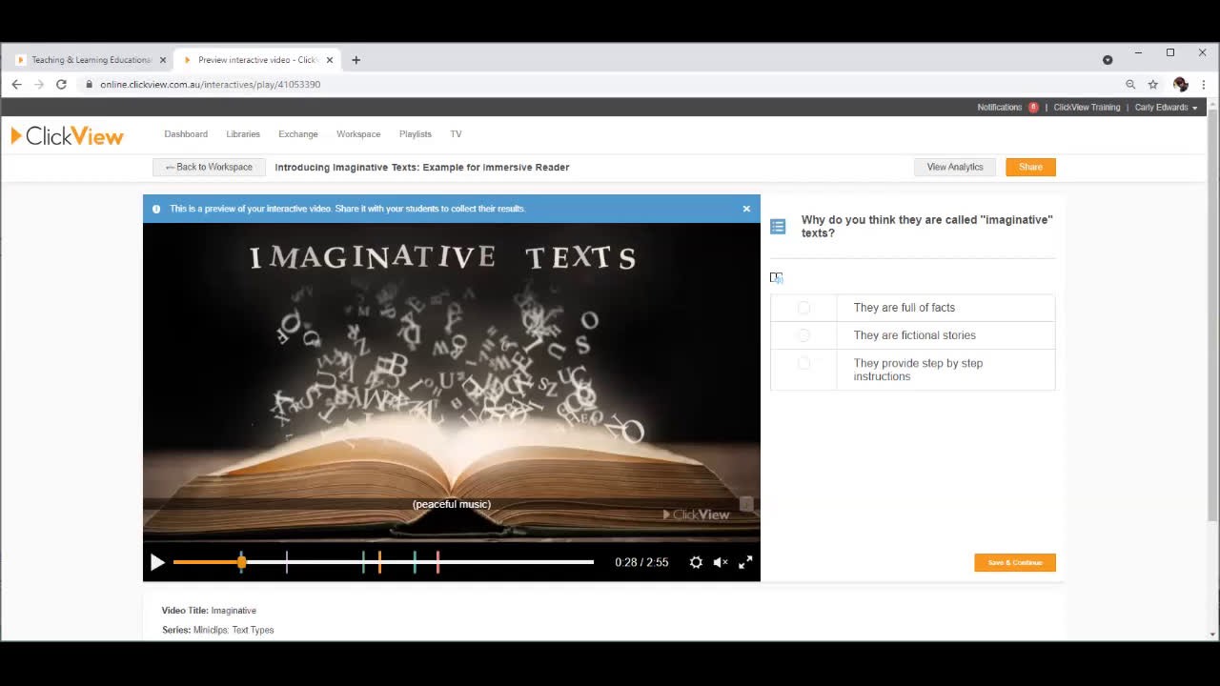The image size is (1220, 686).
Task: Close the blue preview banner
Action: (x=746, y=209)
